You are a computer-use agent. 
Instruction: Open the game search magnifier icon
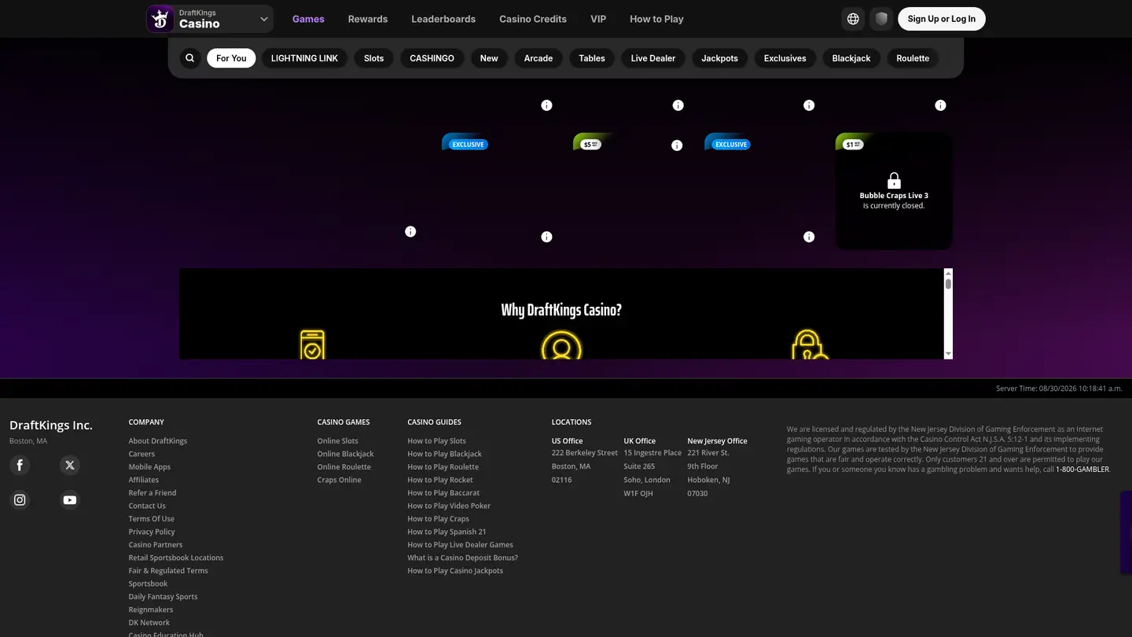[x=189, y=58]
